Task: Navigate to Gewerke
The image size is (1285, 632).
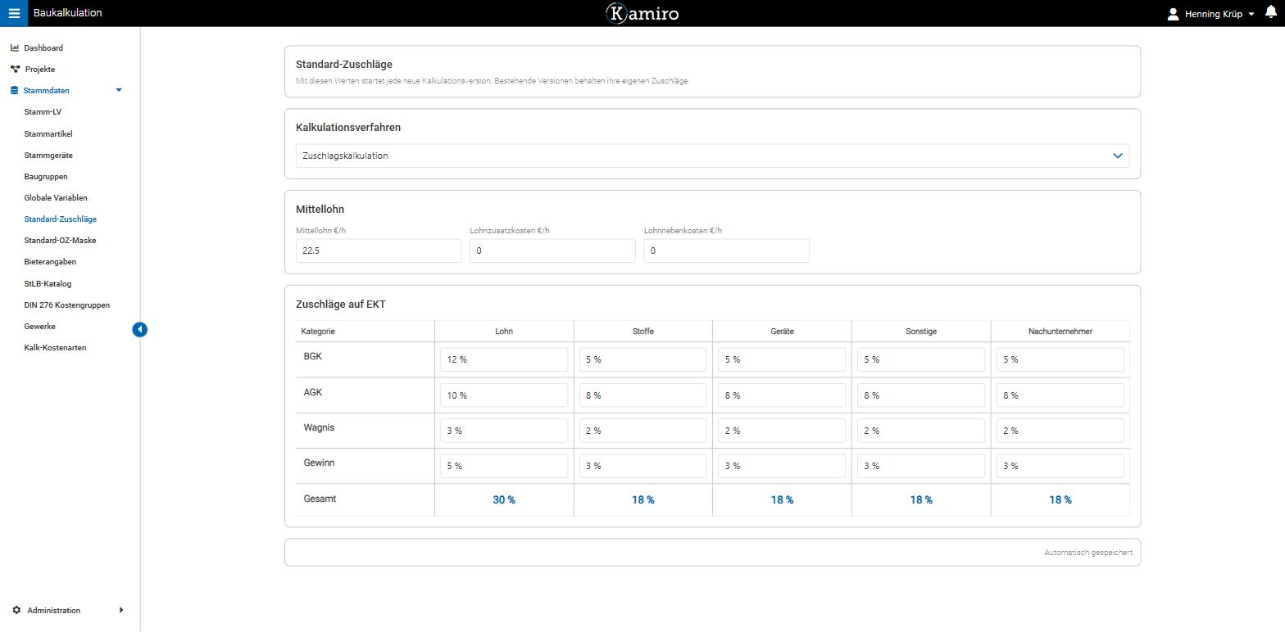Action: 40,326
